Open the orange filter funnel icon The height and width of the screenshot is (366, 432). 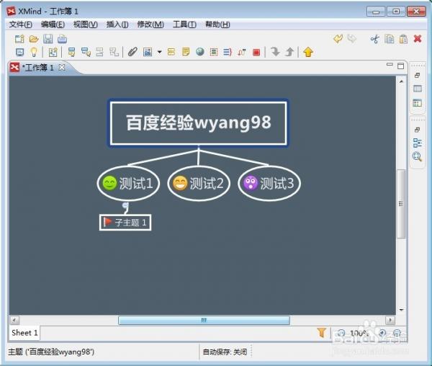(322, 333)
